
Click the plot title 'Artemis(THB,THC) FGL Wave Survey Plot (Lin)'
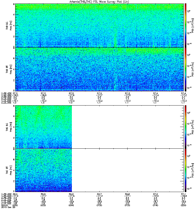click(99, 2)
